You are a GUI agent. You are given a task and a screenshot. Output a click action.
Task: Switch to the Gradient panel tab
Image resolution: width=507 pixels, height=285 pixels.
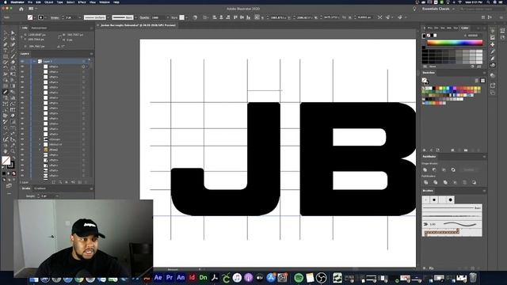[x=40, y=188]
